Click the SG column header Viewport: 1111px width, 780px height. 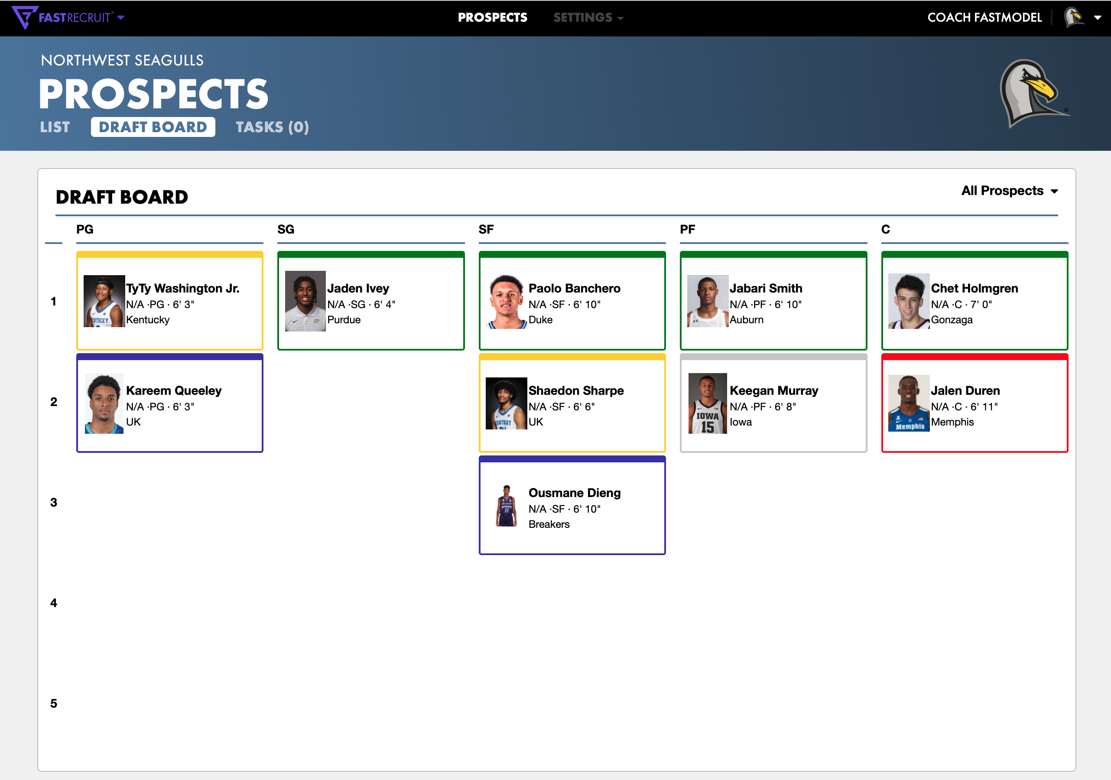click(286, 229)
